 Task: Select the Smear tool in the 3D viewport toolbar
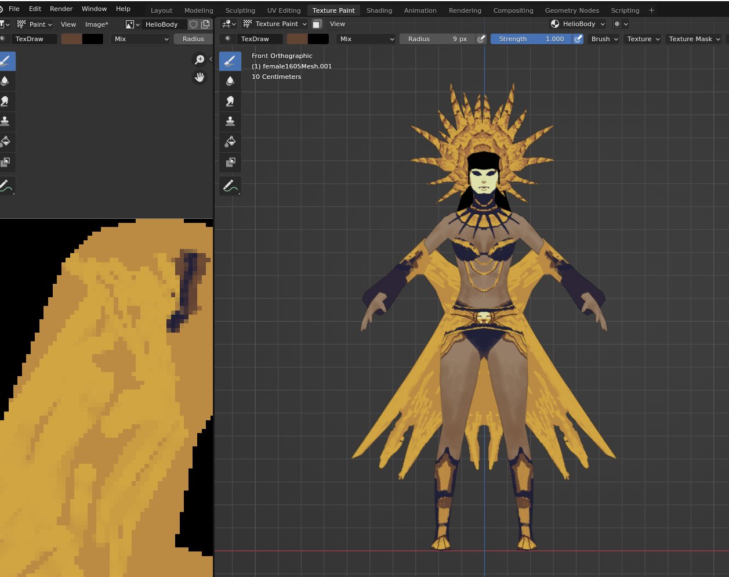pyautogui.click(x=230, y=101)
